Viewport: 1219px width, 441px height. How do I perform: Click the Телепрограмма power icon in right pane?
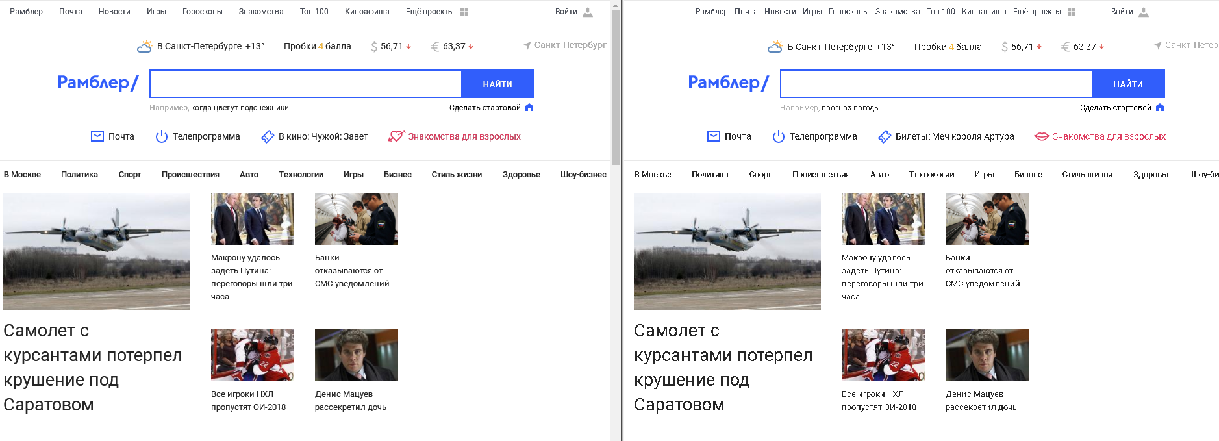[778, 136]
